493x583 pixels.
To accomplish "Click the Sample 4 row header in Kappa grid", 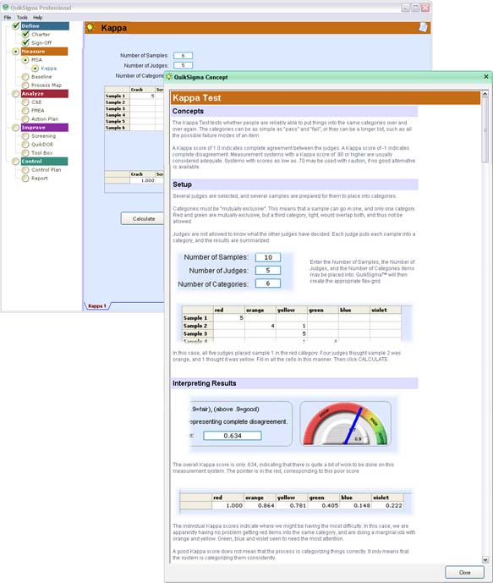I will [x=117, y=115].
